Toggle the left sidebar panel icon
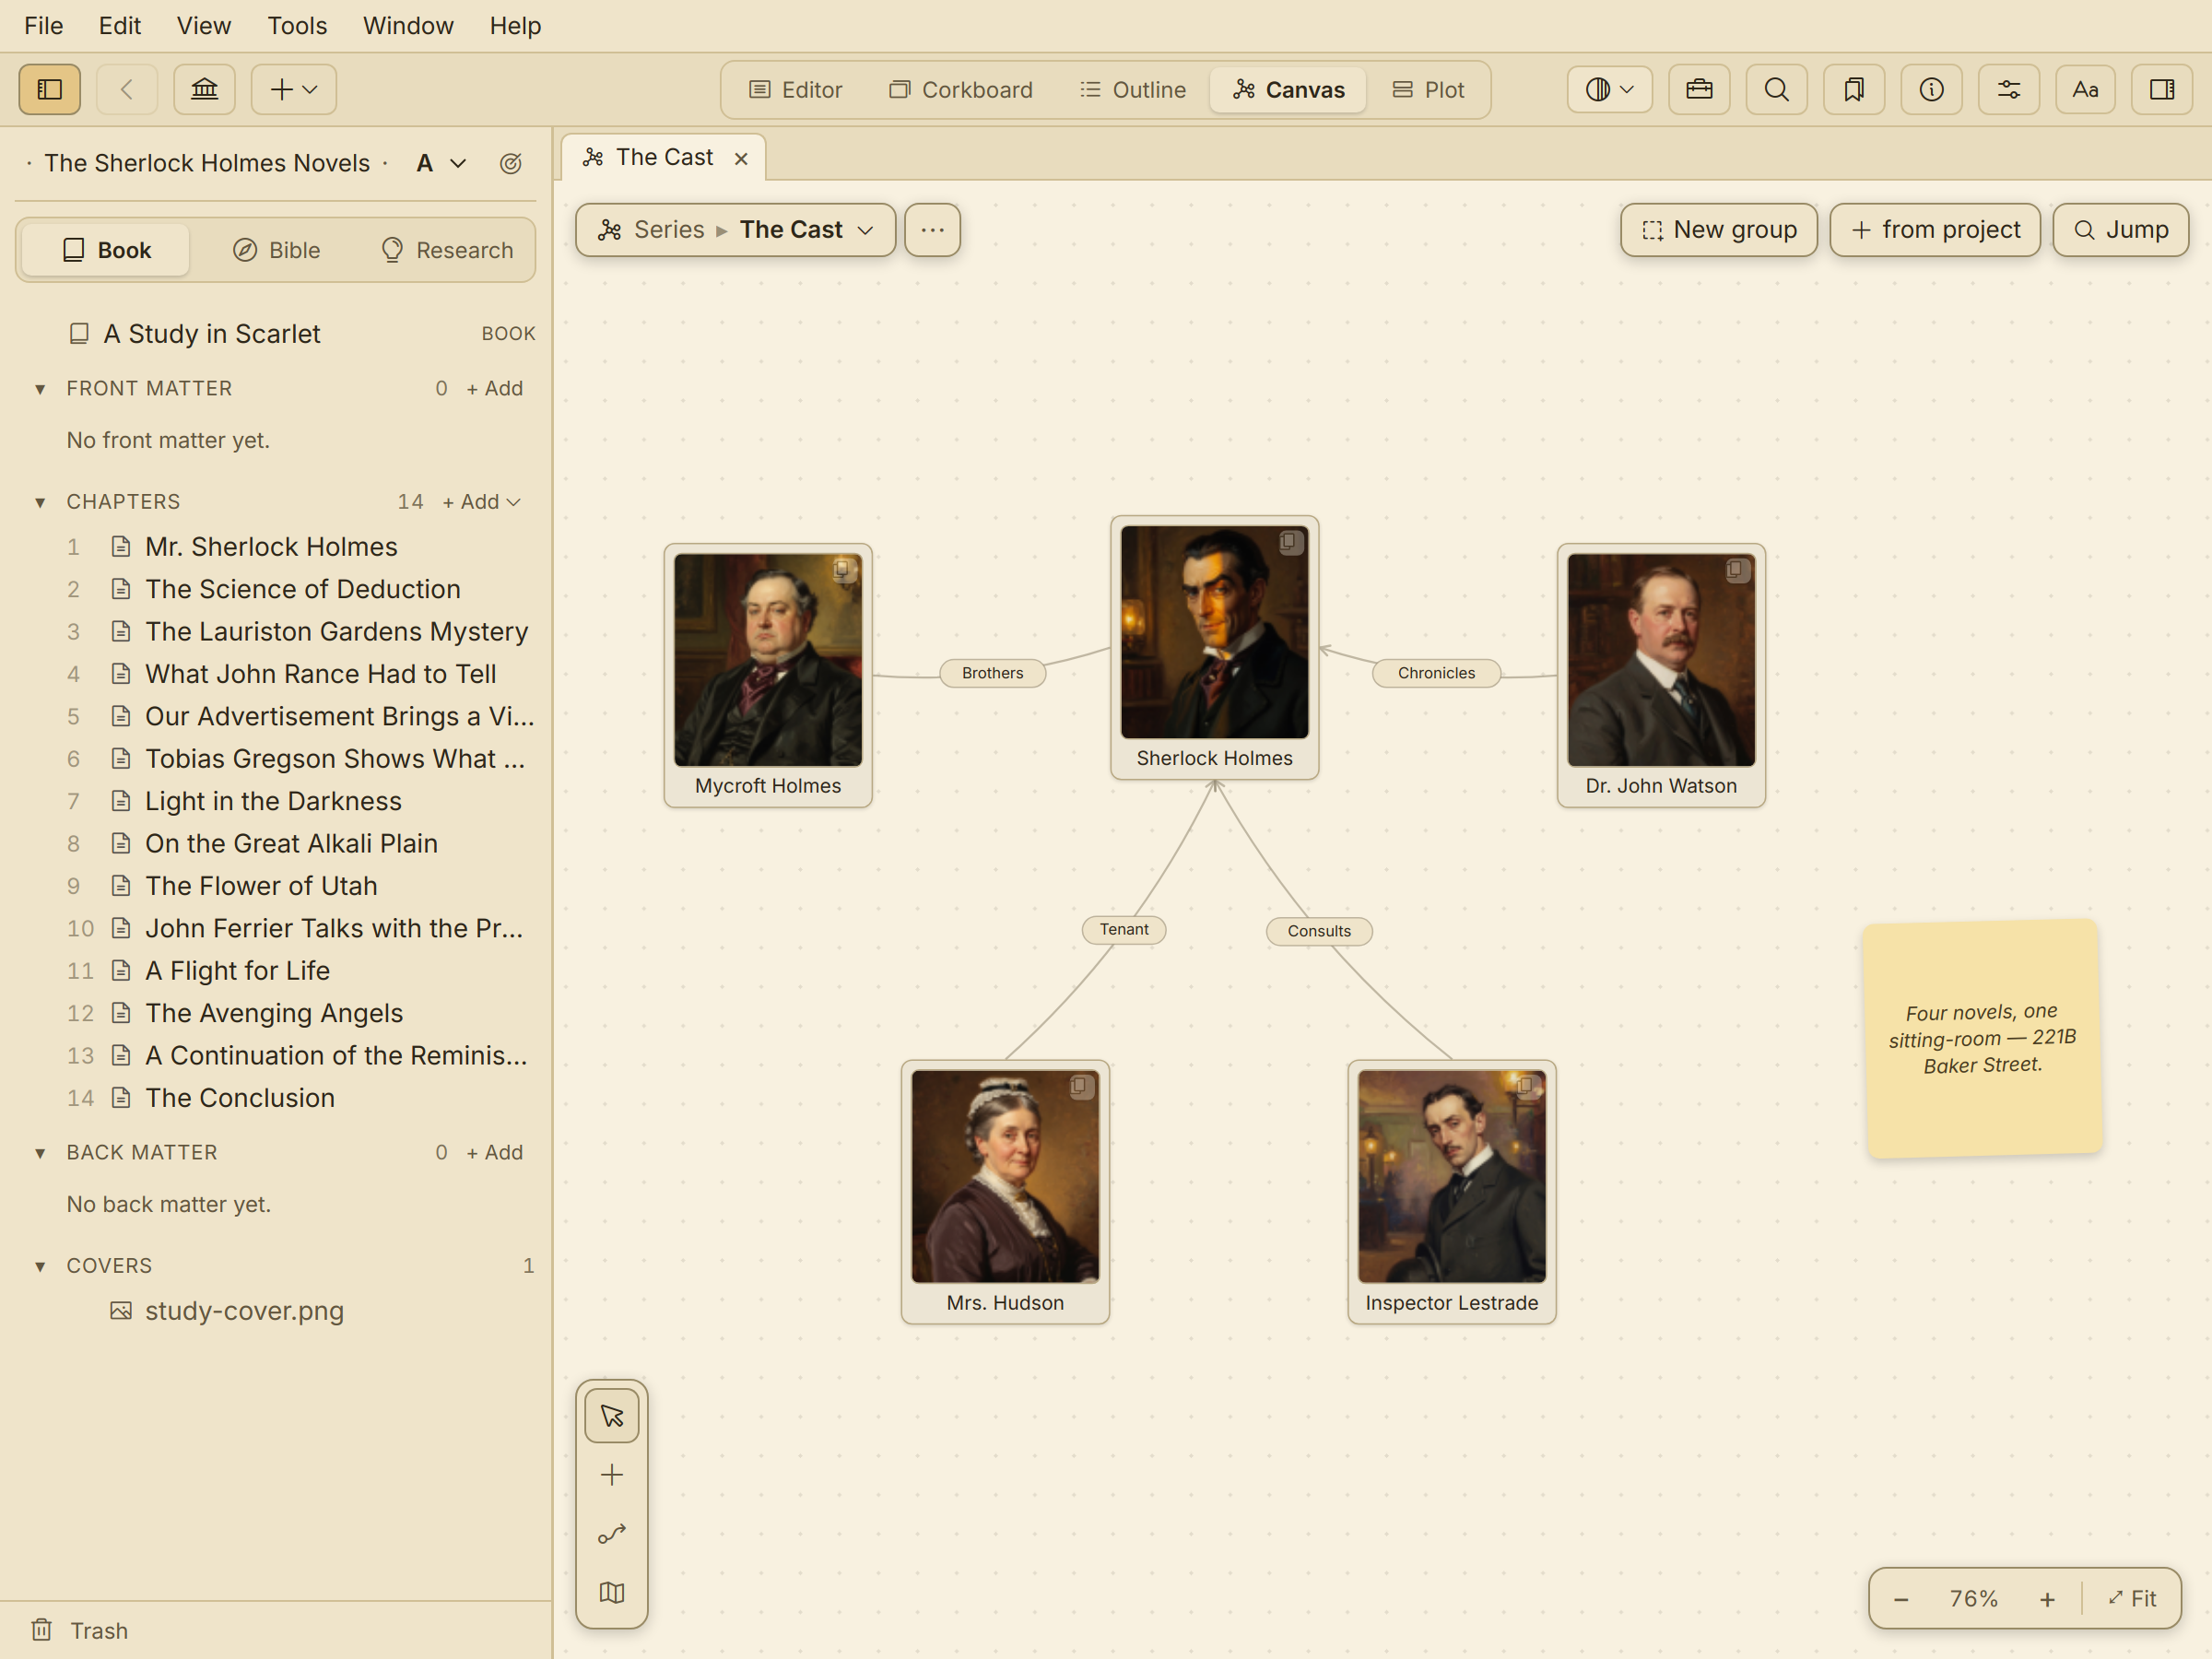The width and height of the screenshot is (2212, 1659). pos(50,90)
